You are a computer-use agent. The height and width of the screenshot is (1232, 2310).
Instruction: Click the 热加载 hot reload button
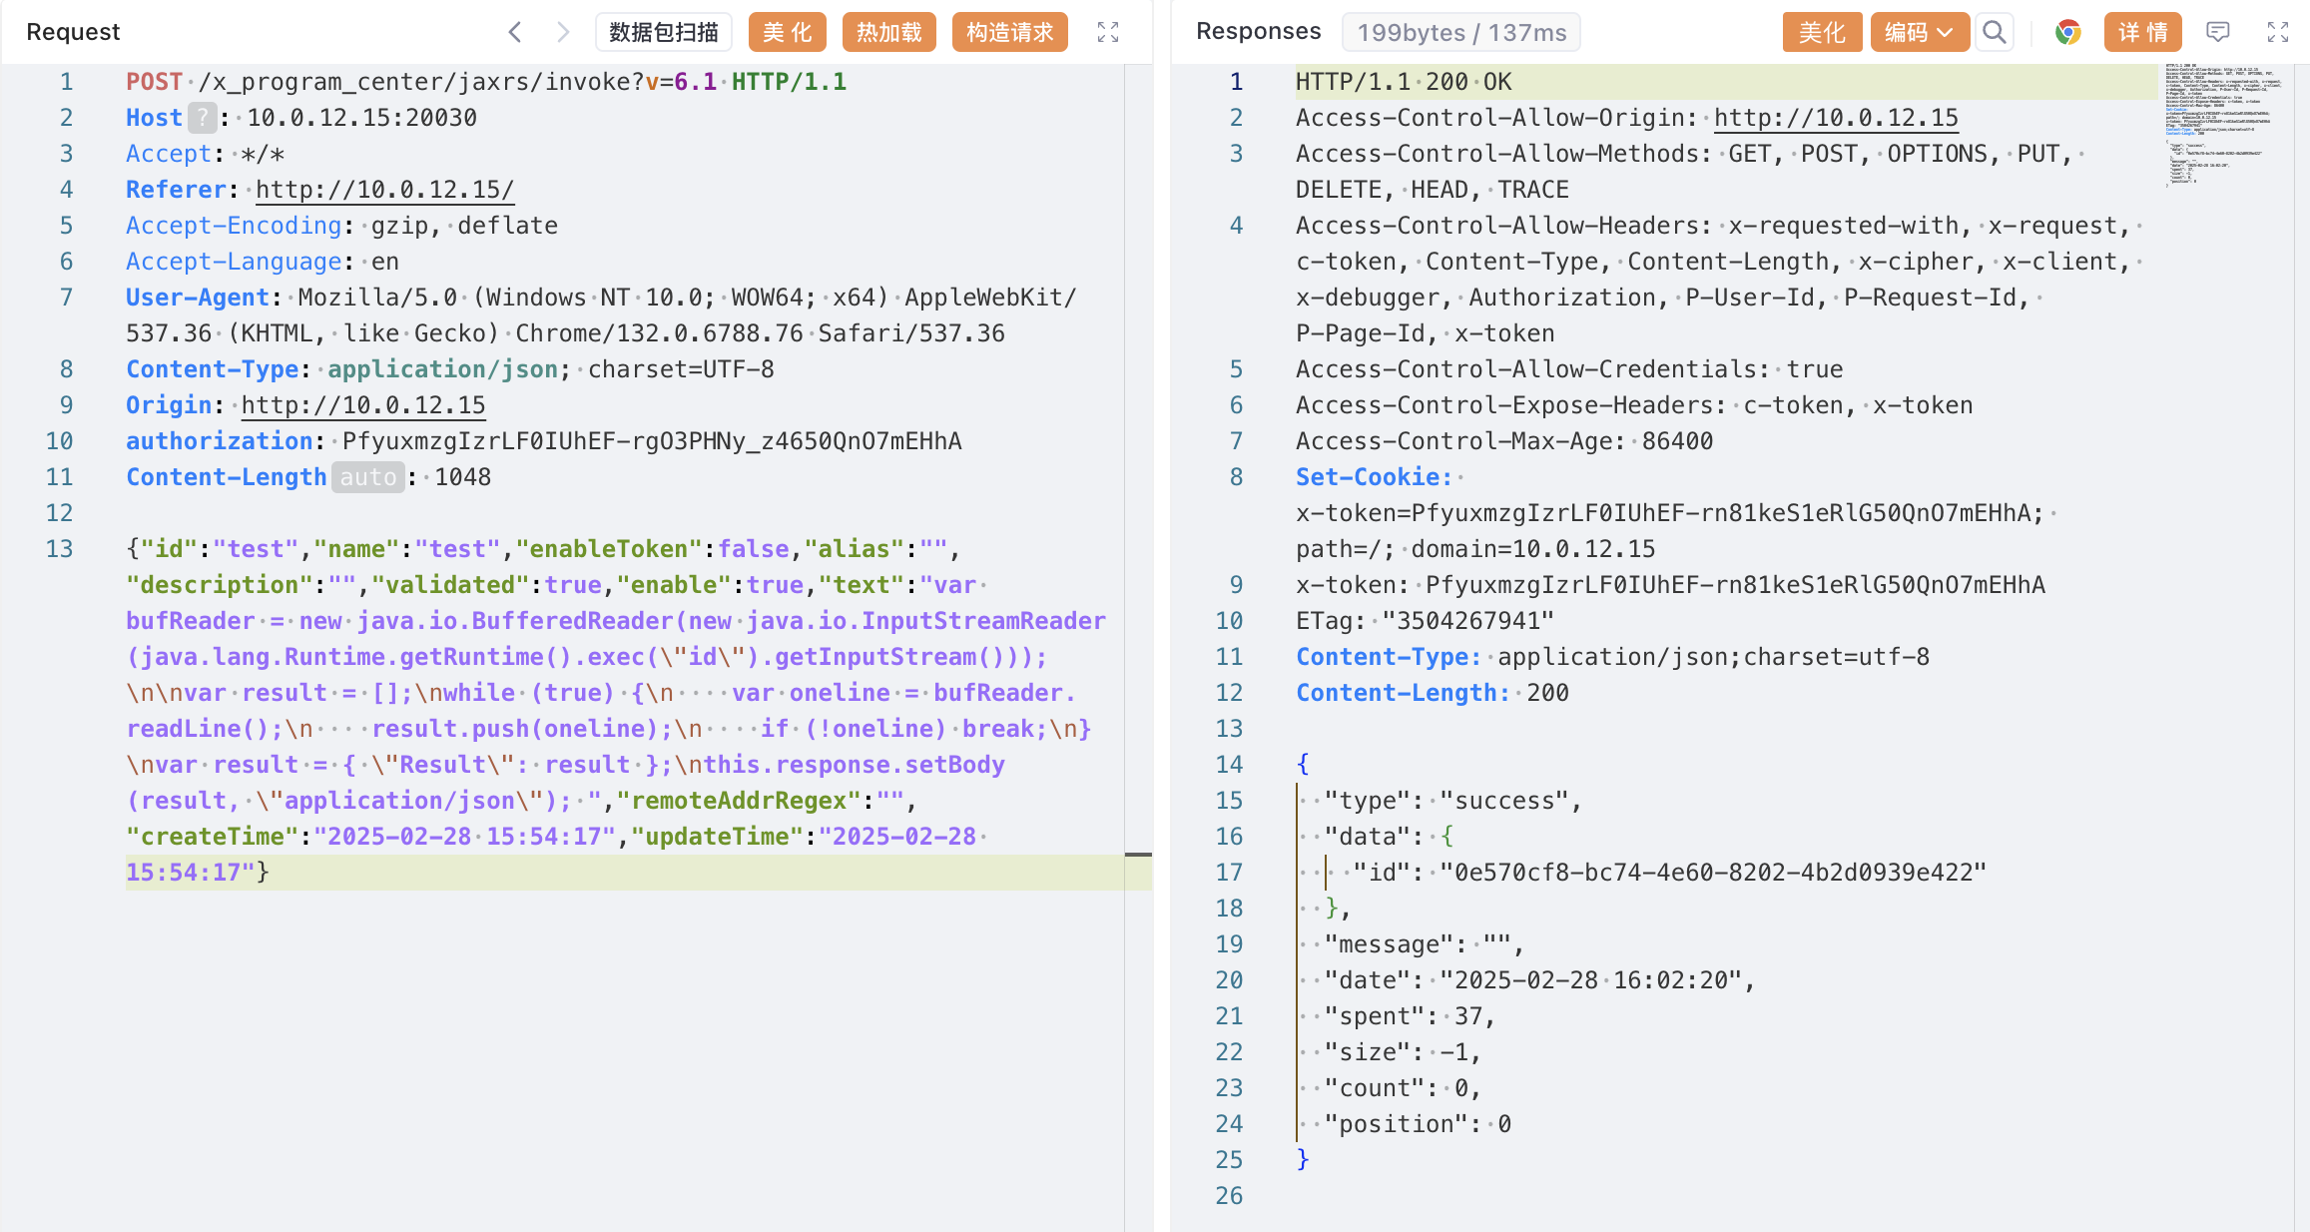tap(888, 32)
